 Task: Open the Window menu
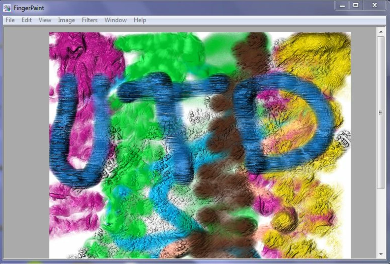pos(115,20)
